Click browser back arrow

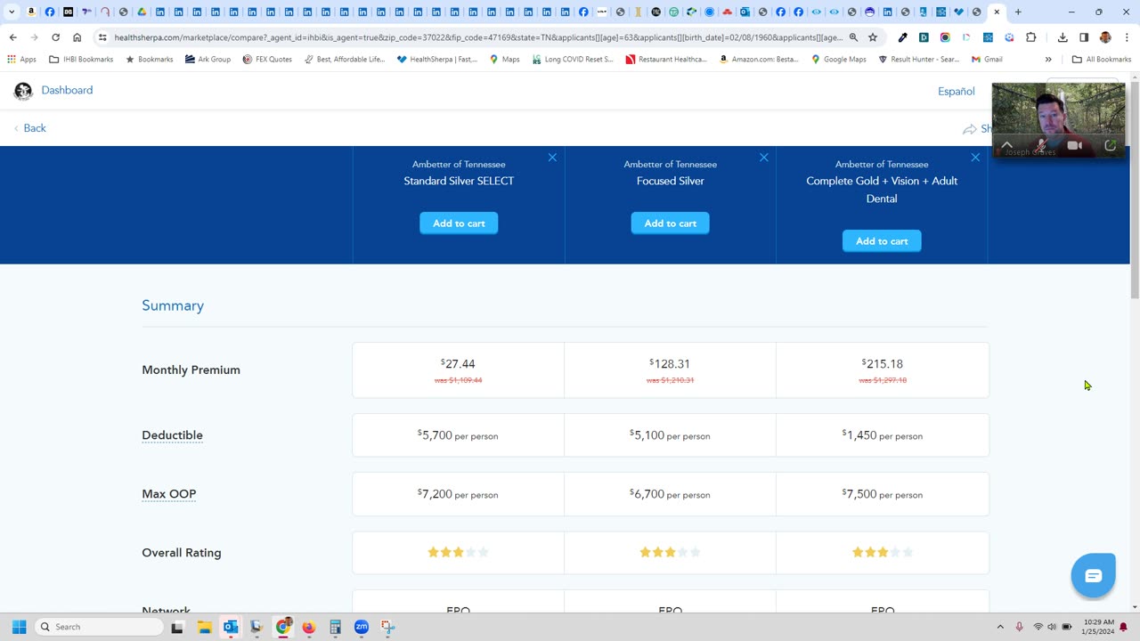12,37
